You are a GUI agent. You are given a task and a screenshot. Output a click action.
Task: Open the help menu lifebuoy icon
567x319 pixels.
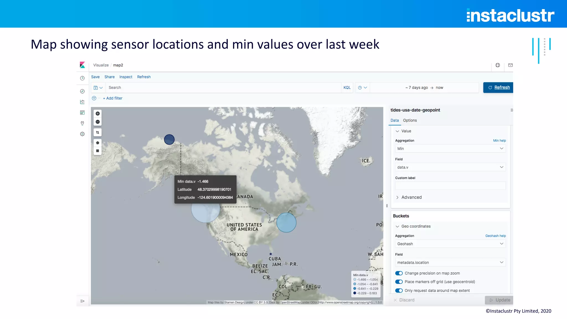tap(498, 65)
